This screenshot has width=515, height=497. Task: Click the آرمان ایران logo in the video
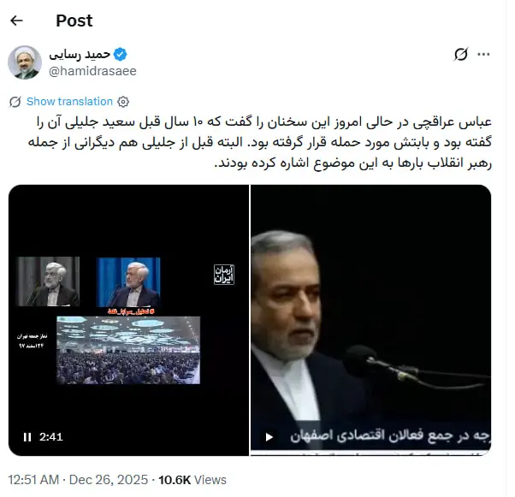[x=224, y=275]
